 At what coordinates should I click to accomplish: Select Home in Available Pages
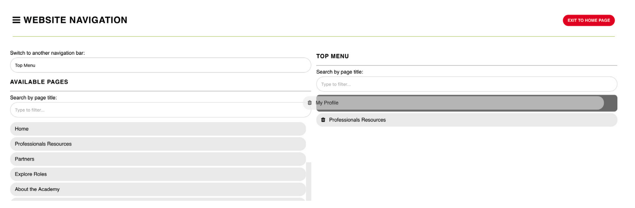coord(157,129)
